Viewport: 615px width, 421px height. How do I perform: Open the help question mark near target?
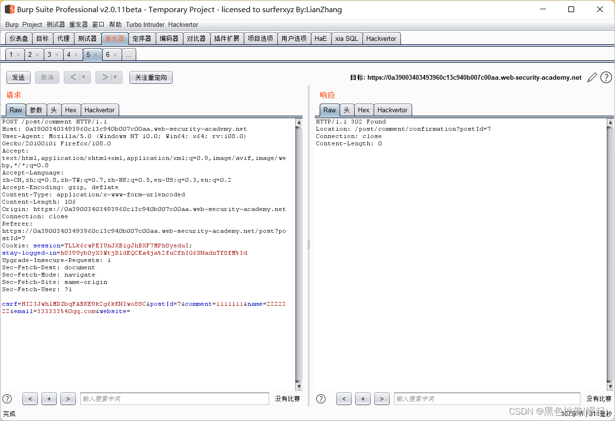tap(606, 77)
